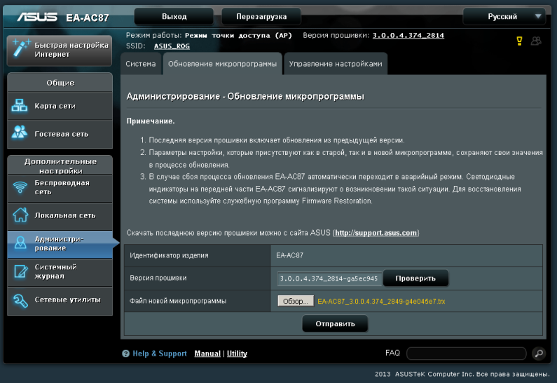Viewport: 557px width, 383px height.
Task: Follow the http://support.asus.com link
Action: [376, 233]
